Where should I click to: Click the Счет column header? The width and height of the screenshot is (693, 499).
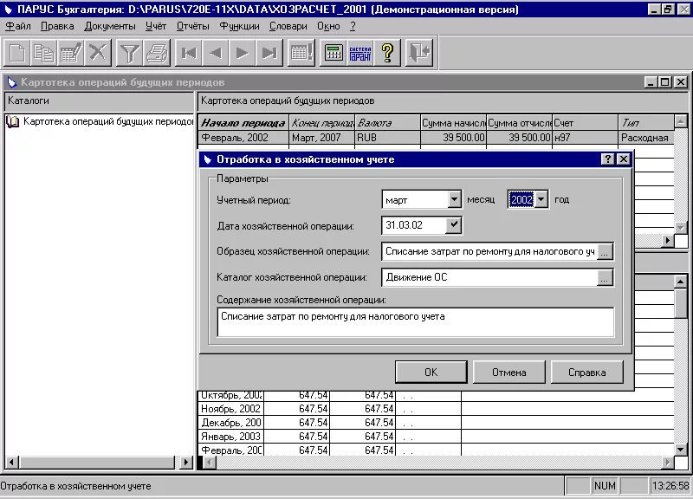point(586,123)
